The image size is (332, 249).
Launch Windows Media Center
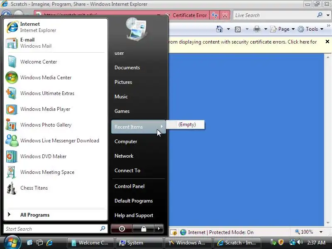pyautogui.click(x=56, y=78)
